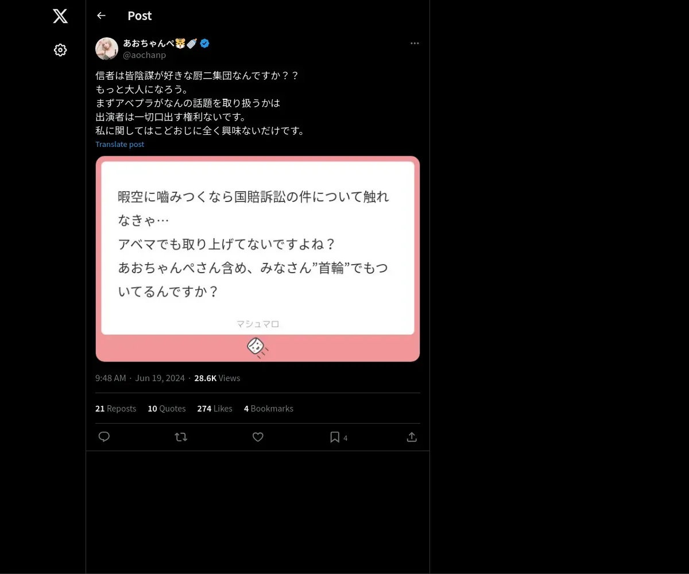Click the X logo icon
Screen dimensions: 689x574
pos(60,16)
